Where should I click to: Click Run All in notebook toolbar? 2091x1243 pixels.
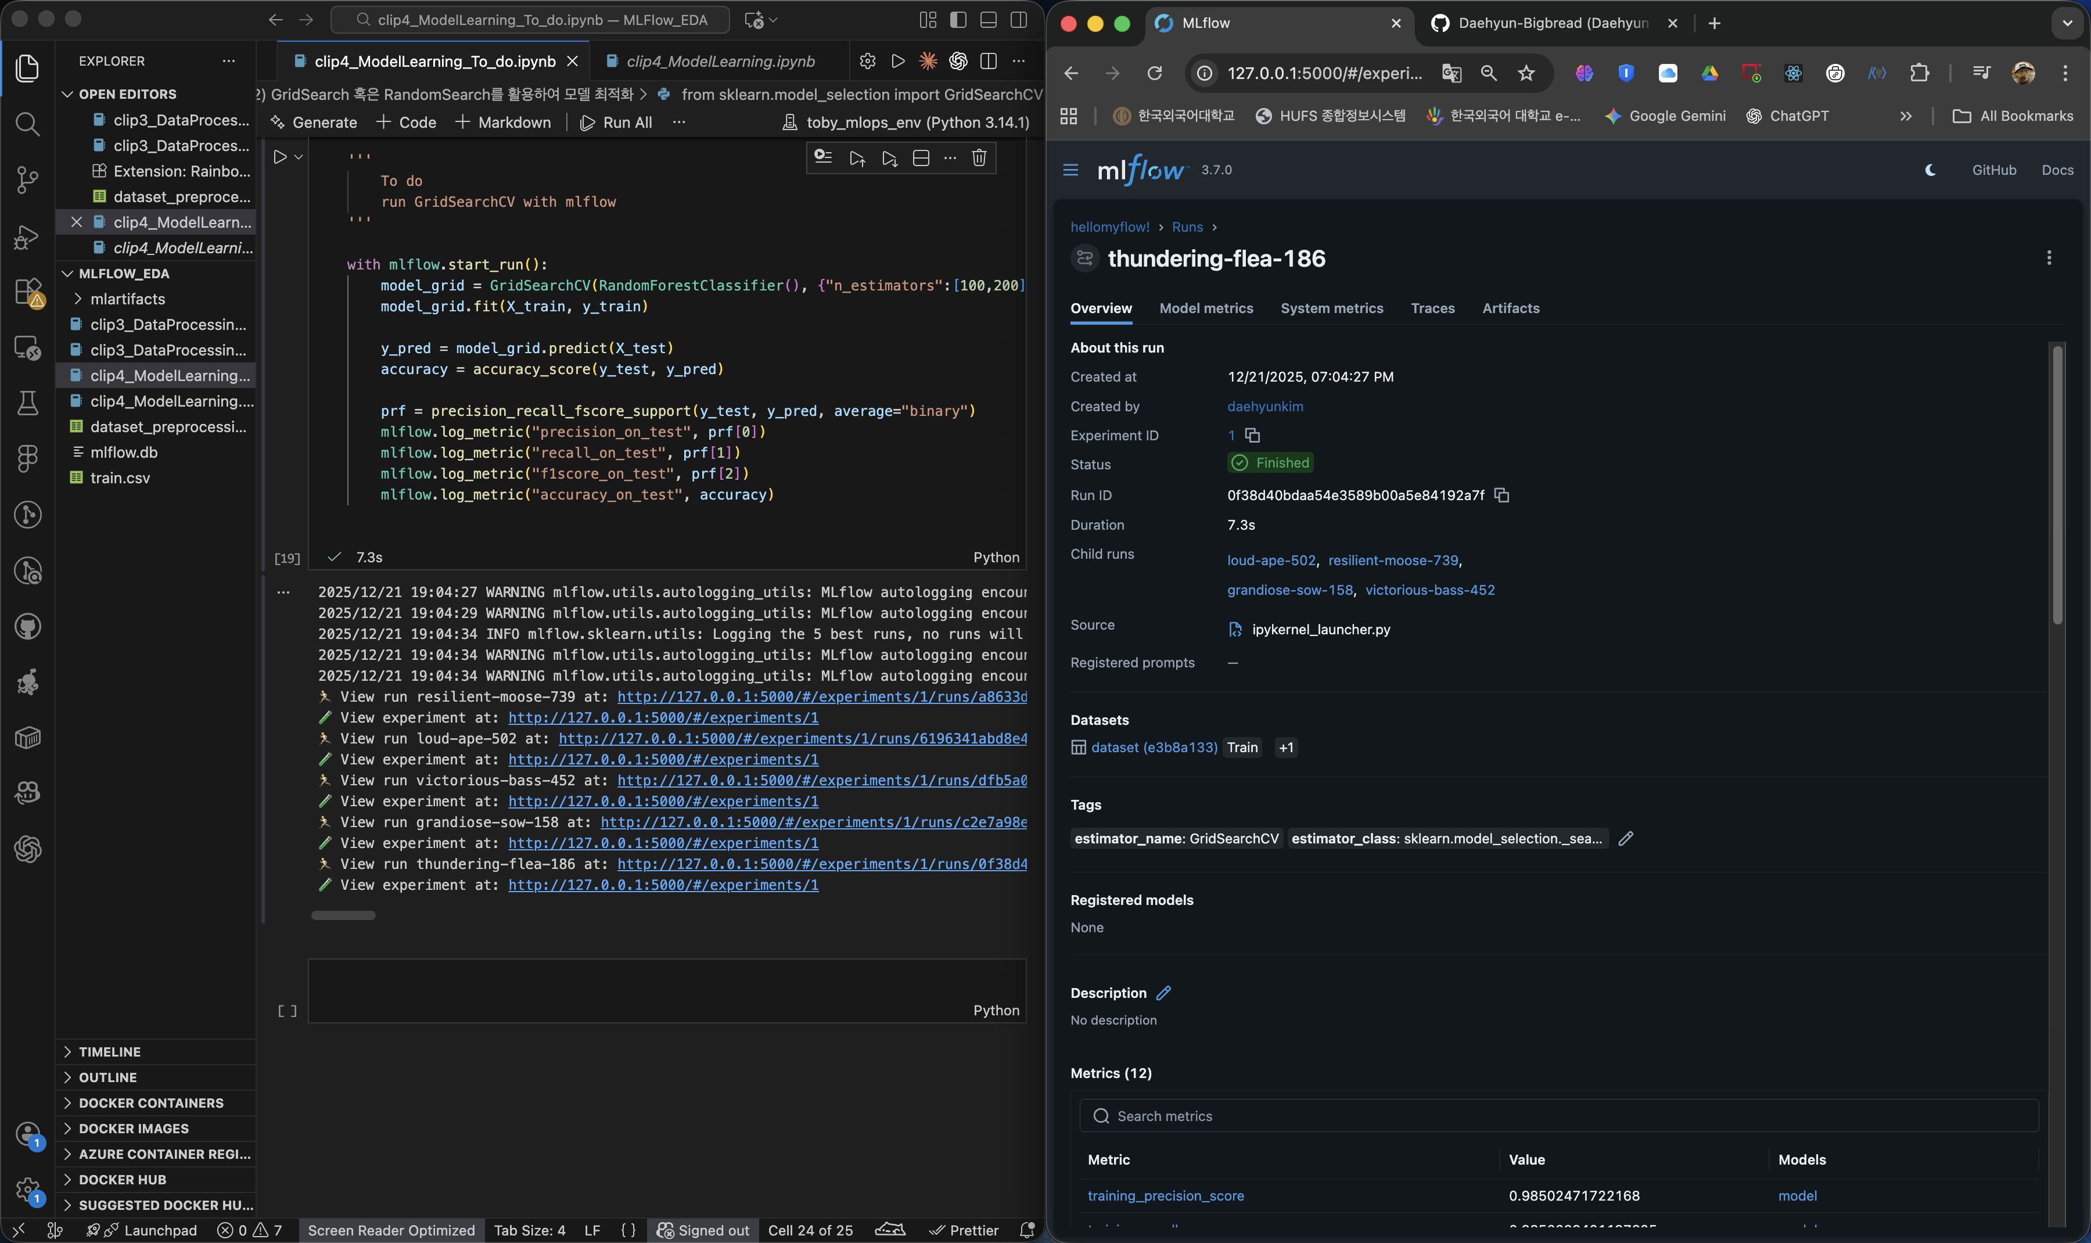point(616,123)
